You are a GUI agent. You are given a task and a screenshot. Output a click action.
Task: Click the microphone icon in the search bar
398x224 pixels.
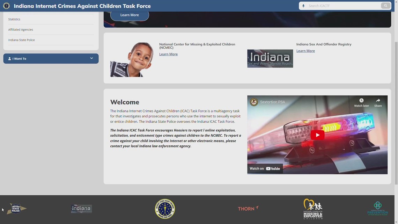tap(303, 6)
